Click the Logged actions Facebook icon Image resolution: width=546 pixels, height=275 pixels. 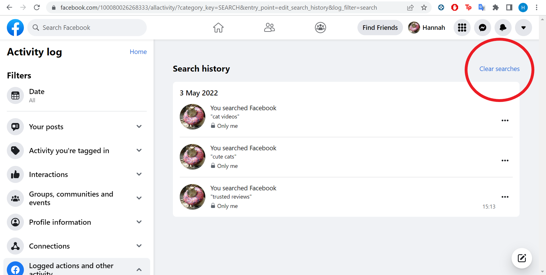coord(15,268)
